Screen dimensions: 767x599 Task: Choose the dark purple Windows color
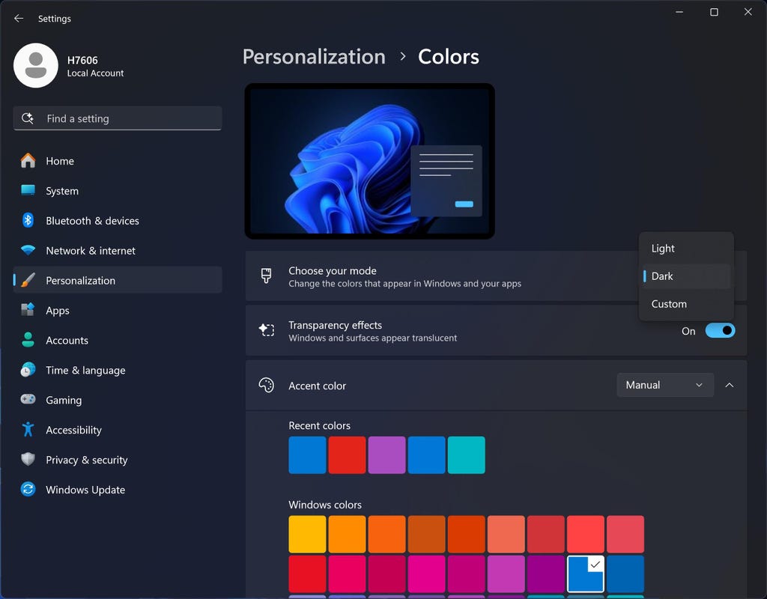tap(546, 574)
